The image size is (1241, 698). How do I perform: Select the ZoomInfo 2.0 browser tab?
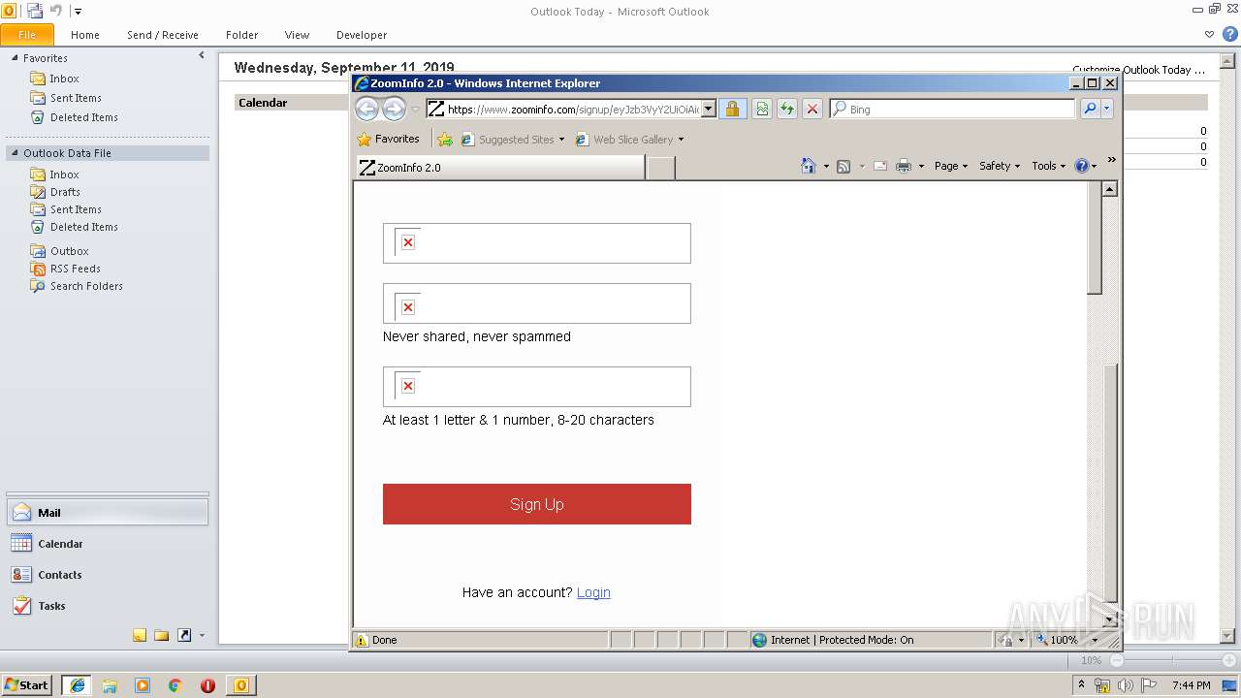[499, 167]
